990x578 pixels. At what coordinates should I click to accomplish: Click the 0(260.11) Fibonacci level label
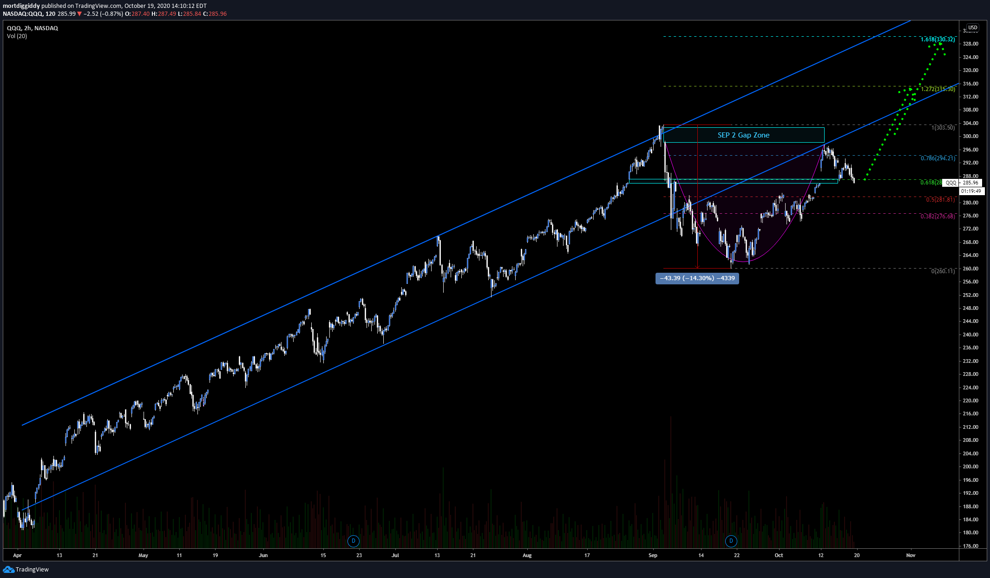tap(943, 271)
